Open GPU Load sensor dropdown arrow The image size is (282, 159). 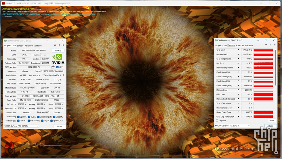pyautogui.click(x=239, y=94)
